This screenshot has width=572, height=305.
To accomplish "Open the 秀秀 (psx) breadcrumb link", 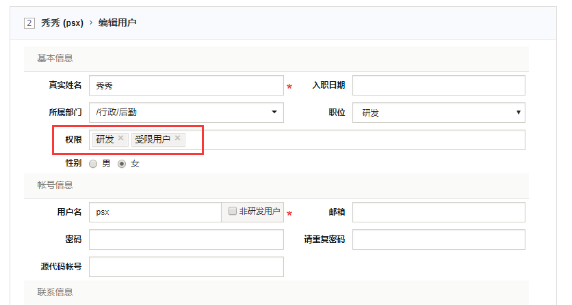I will point(62,23).
